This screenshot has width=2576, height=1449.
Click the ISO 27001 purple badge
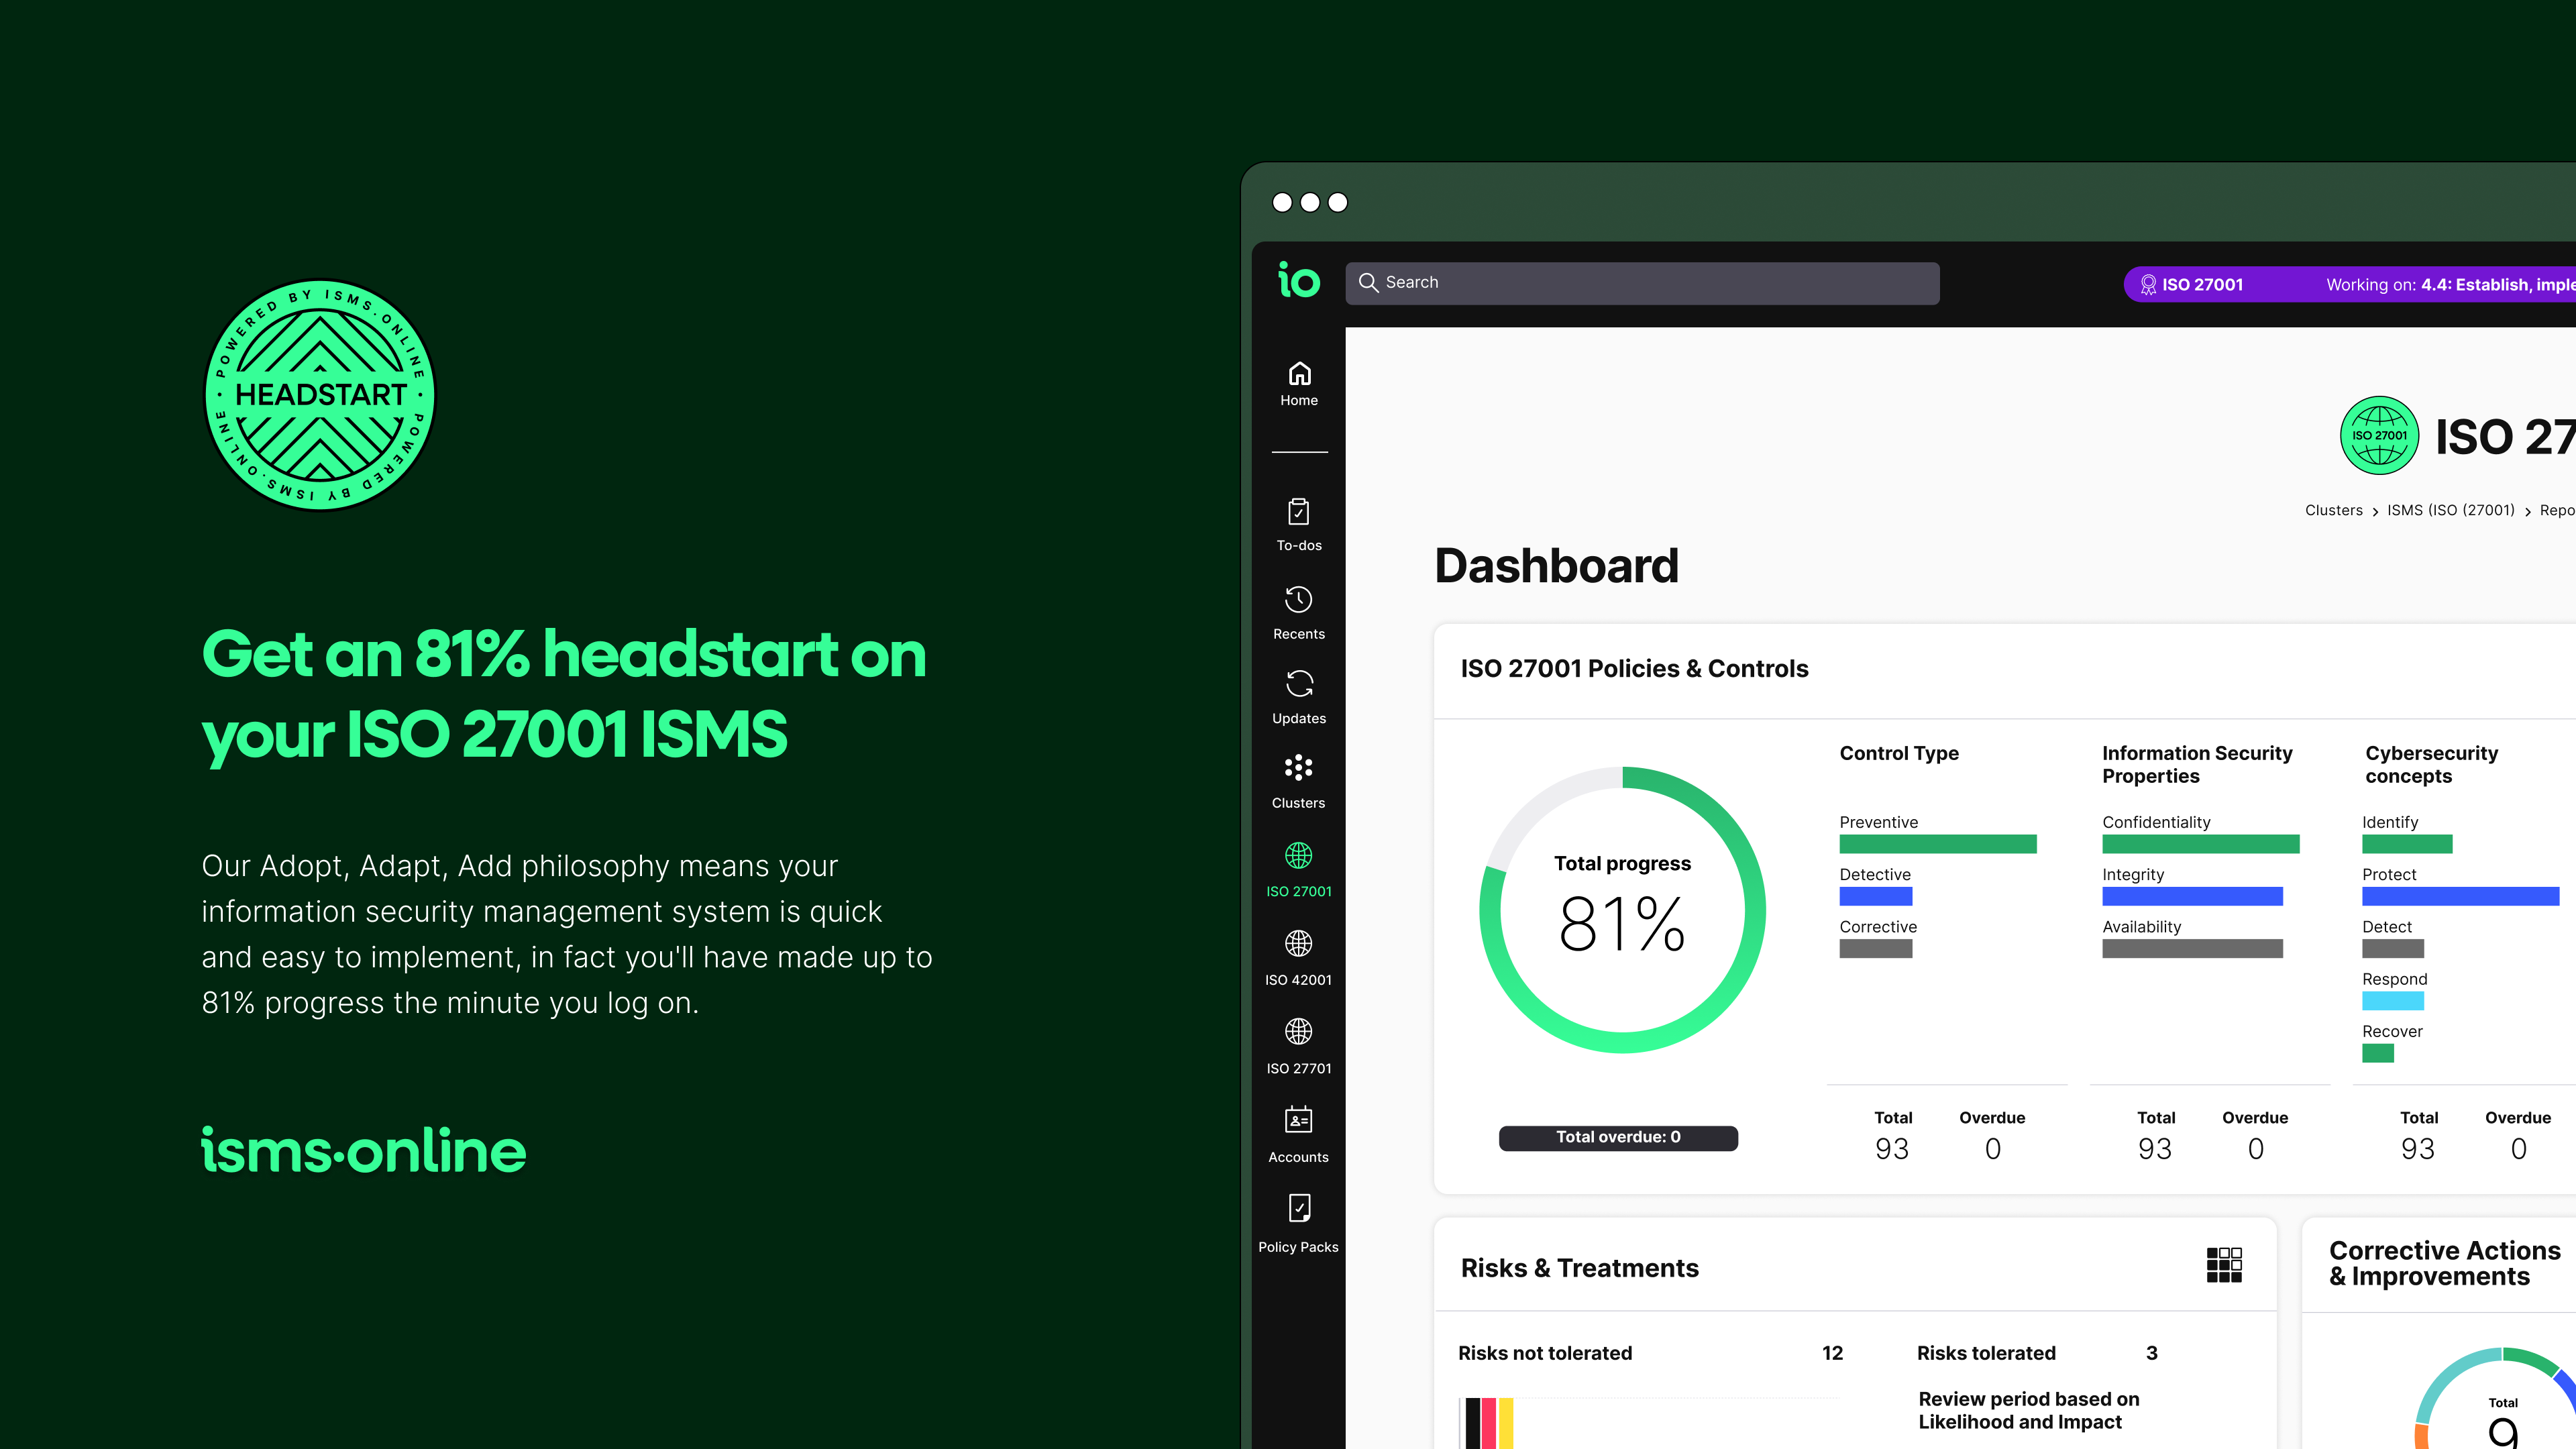click(2192, 285)
